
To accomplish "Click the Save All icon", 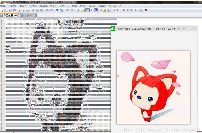I will [x=15, y=10].
